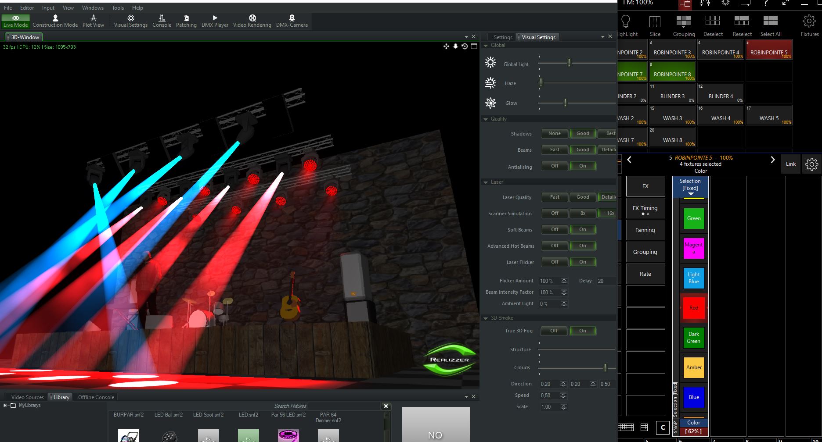
Task: Disable Soft Beams with Off button
Action: pyautogui.click(x=555, y=230)
